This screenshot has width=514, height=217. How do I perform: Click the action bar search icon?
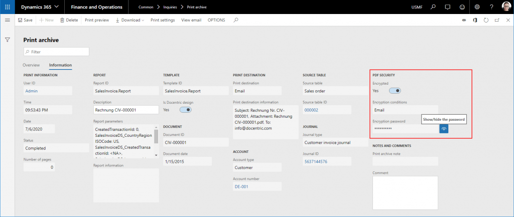(x=236, y=20)
